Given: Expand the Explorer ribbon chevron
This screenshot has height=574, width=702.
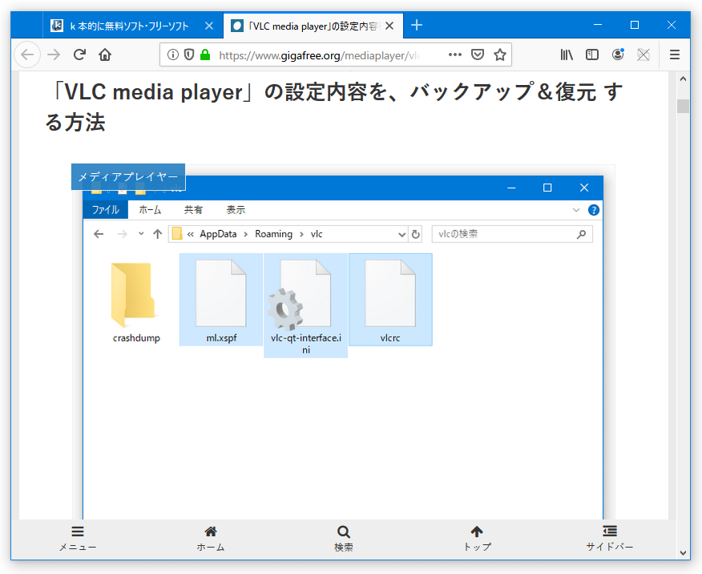Looking at the screenshot, I should pos(576,210).
